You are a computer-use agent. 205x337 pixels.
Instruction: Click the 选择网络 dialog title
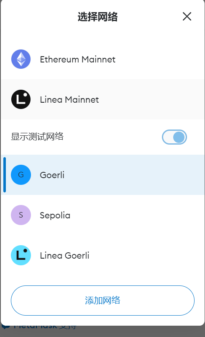pos(97,17)
